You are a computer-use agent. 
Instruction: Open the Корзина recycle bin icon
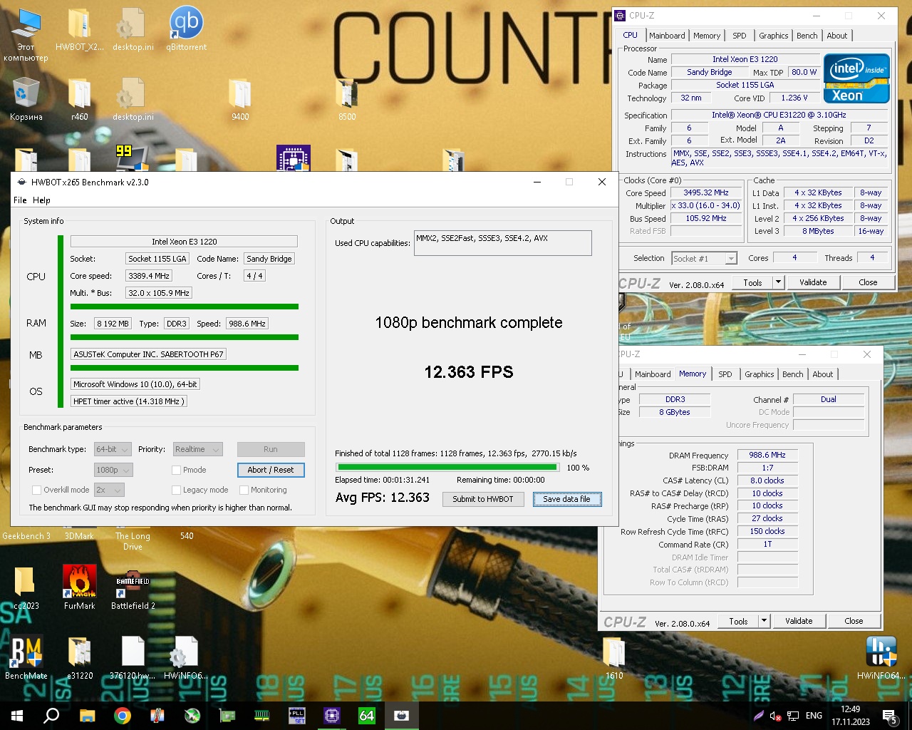point(26,98)
